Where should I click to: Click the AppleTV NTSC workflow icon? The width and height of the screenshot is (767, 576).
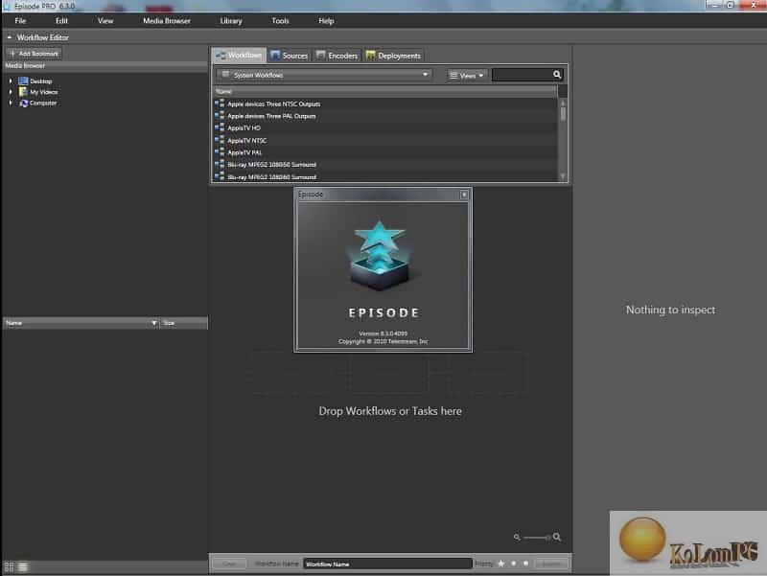[220, 140]
